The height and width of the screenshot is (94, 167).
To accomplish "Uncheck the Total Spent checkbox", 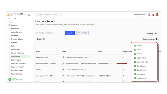I will point(135,66).
